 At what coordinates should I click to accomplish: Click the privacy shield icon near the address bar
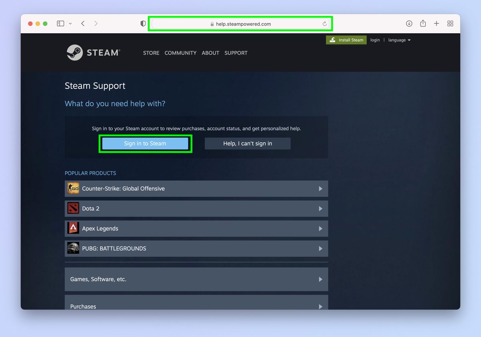(143, 23)
